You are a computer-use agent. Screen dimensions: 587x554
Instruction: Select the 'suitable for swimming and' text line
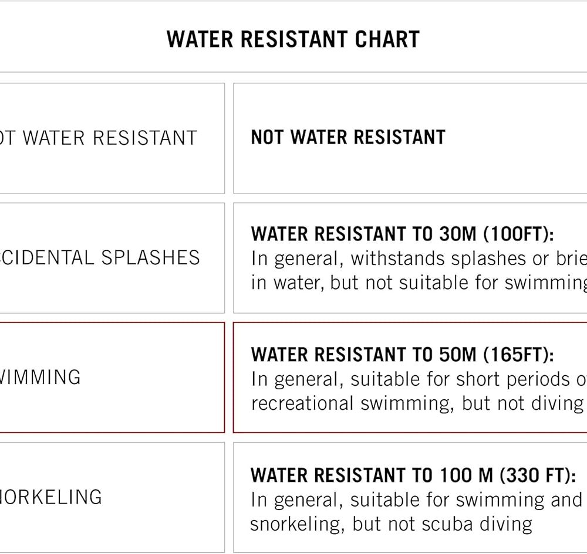tap(416, 499)
